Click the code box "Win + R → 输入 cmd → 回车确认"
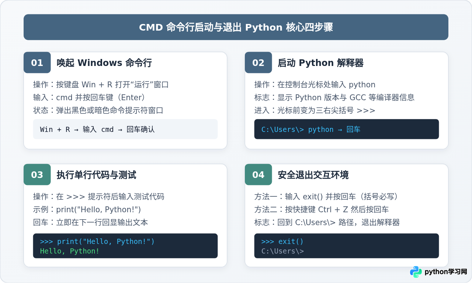 point(125,129)
